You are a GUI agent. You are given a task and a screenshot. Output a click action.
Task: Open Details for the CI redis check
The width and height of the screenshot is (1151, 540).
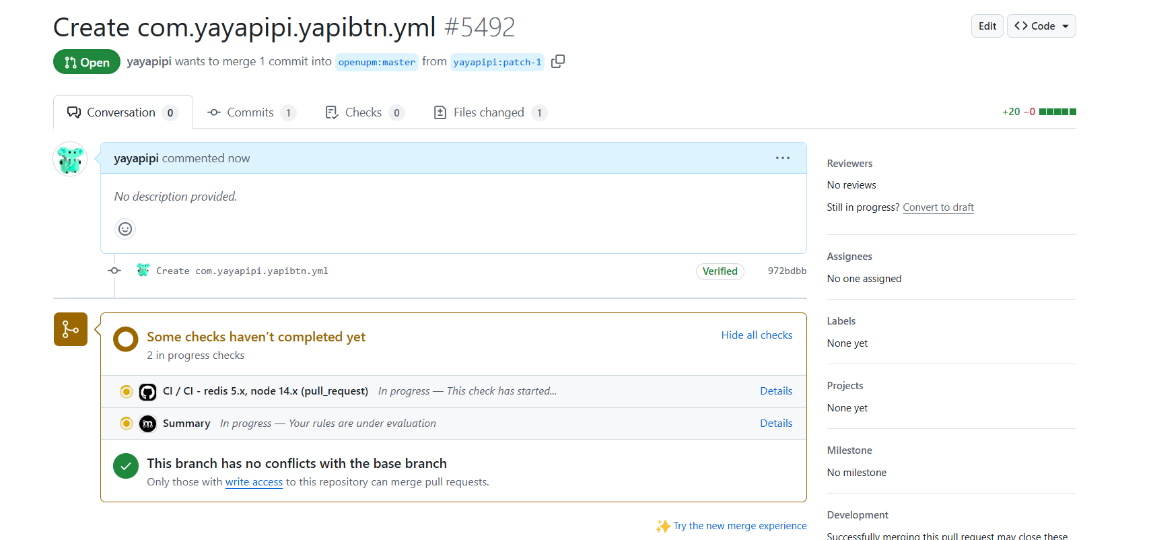tap(775, 391)
